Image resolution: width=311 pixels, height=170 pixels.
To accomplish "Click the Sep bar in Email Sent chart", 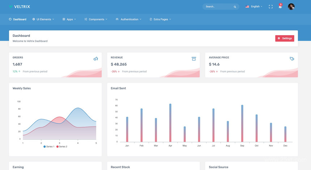I will tap(242, 123).
